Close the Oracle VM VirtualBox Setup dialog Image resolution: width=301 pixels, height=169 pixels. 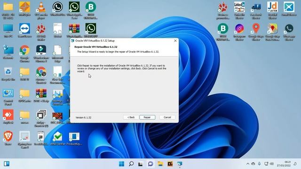(175, 41)
